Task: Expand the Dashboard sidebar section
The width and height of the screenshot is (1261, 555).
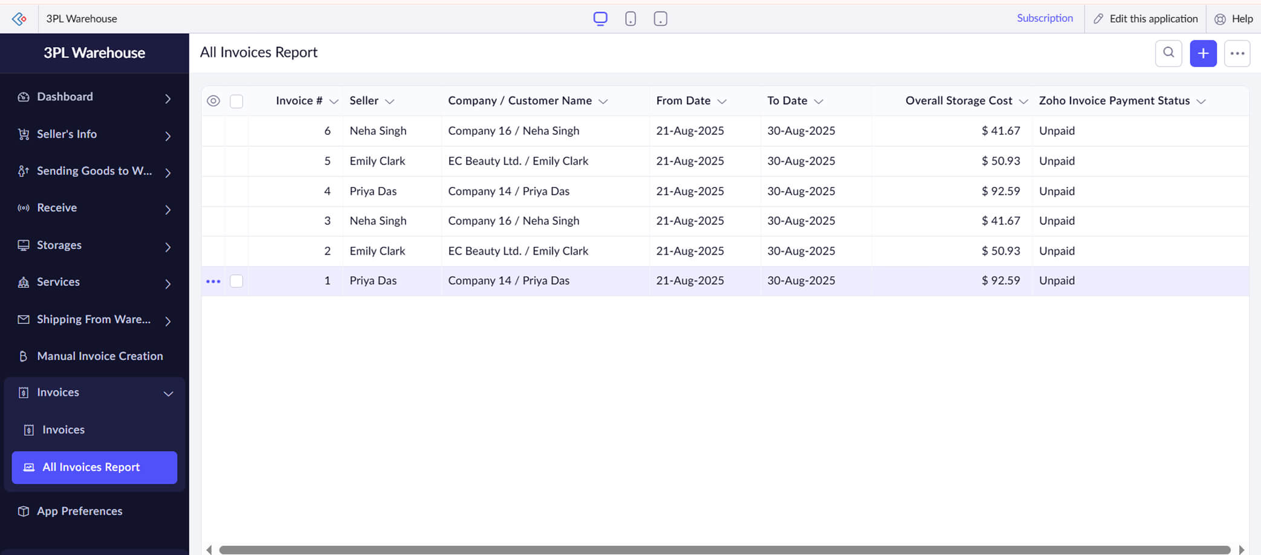Action: pyautogui.click(x=168, y=98)
